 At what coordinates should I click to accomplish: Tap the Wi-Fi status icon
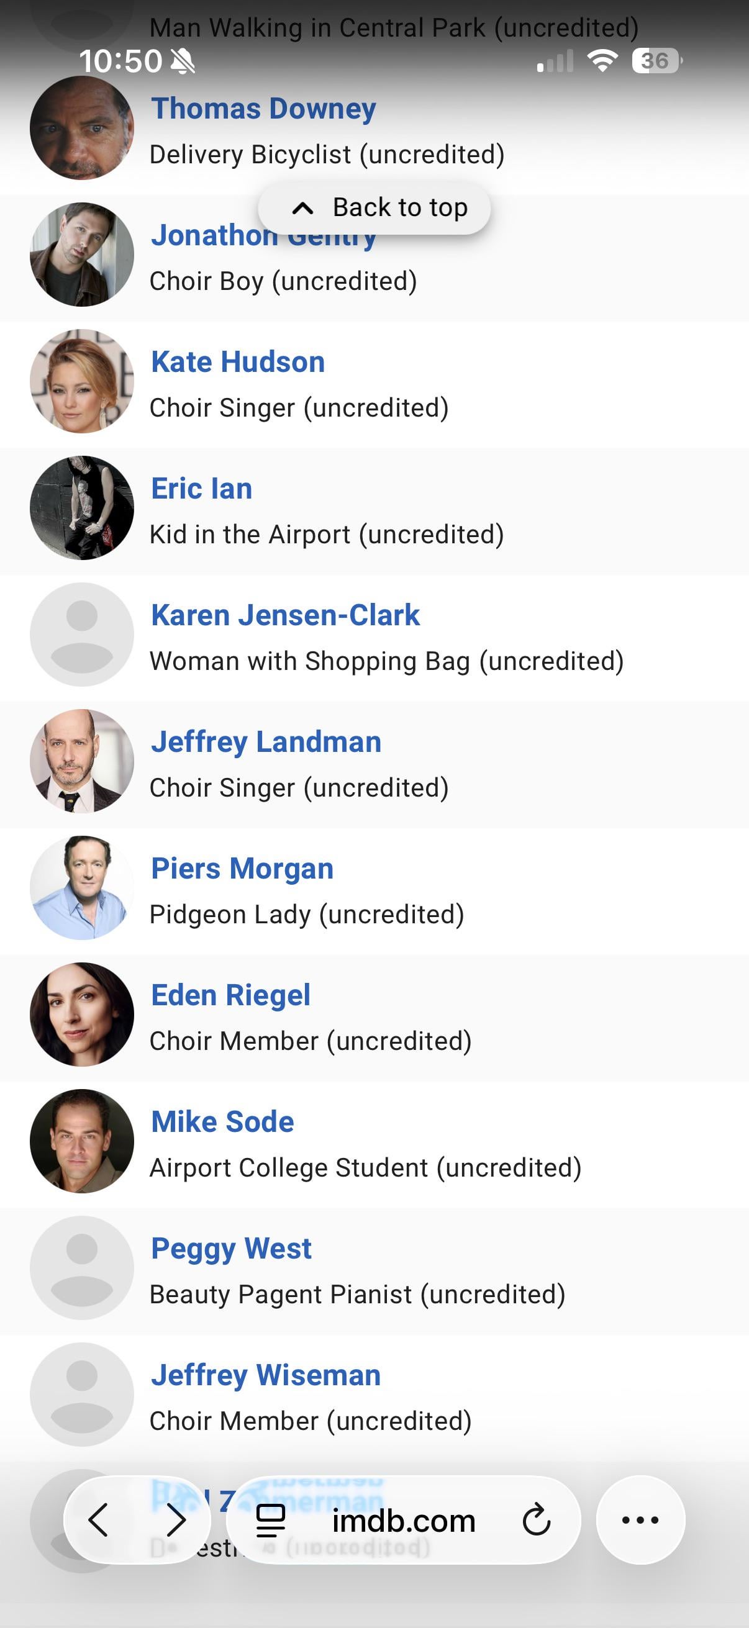click(602, 61)
